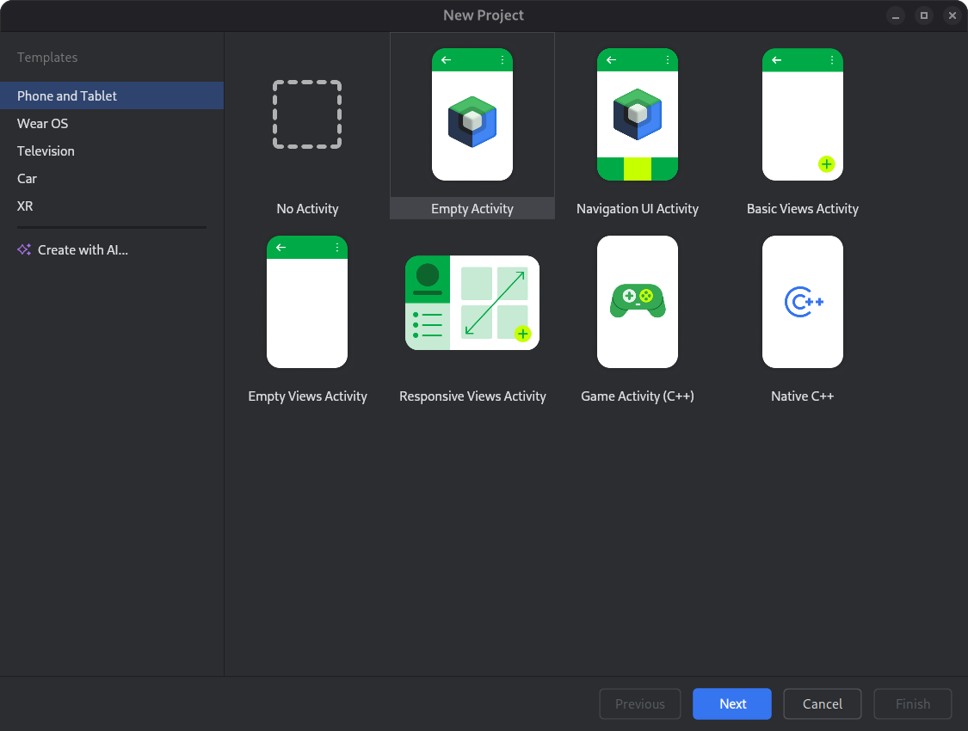
Task: Cancel the new project wizard
Action: pos(822,703)
